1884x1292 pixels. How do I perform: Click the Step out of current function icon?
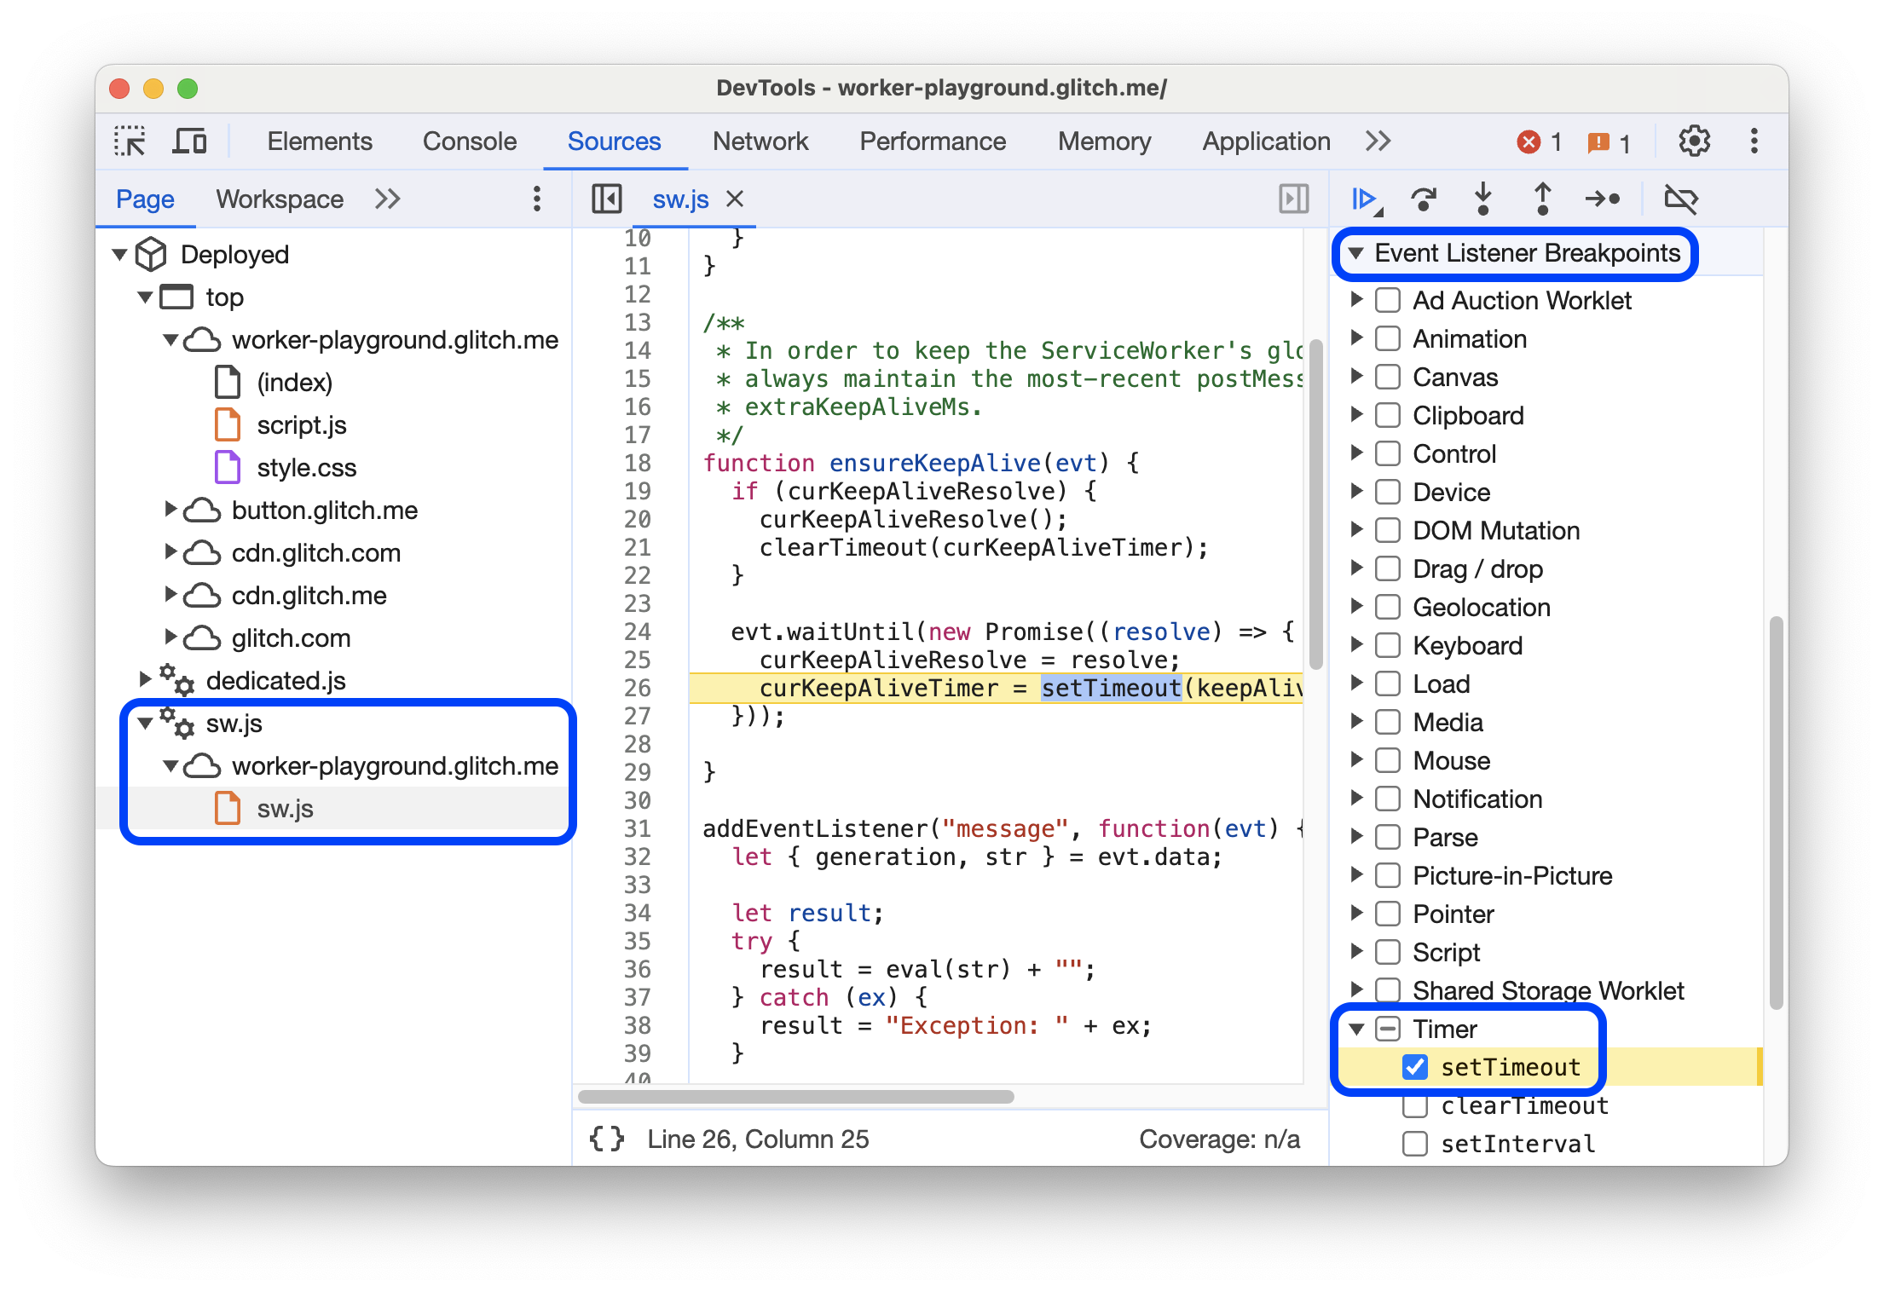(1538, 200)
